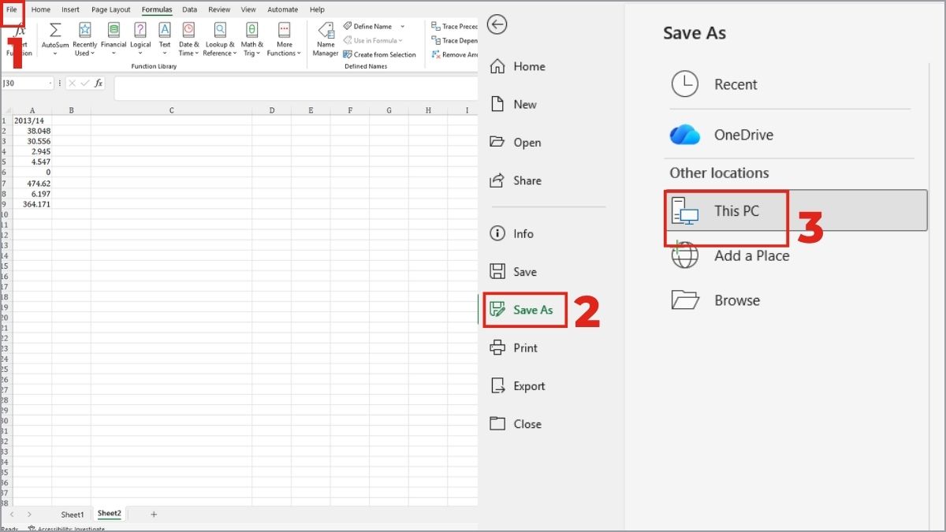Image resolution: width=946 pixels, height=532 pixels.
Task: Select column C header
Action: (172, 110)
